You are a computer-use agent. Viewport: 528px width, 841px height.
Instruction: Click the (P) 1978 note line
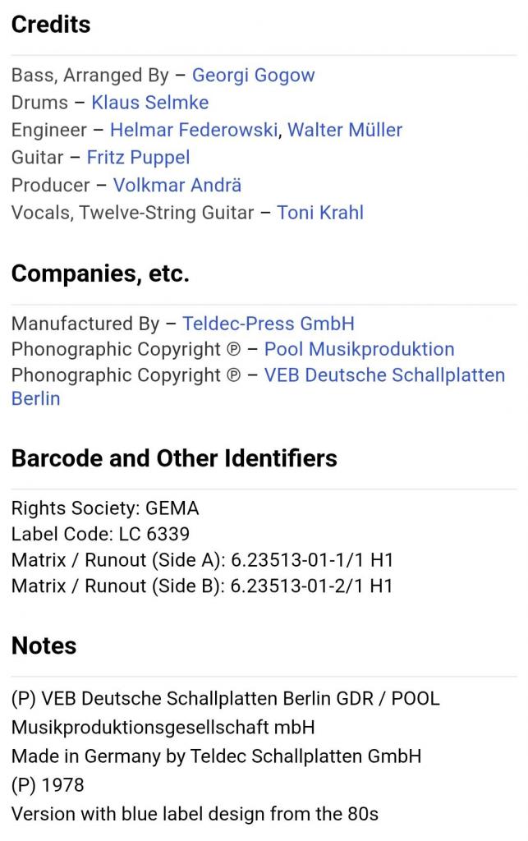coord(48,785)
